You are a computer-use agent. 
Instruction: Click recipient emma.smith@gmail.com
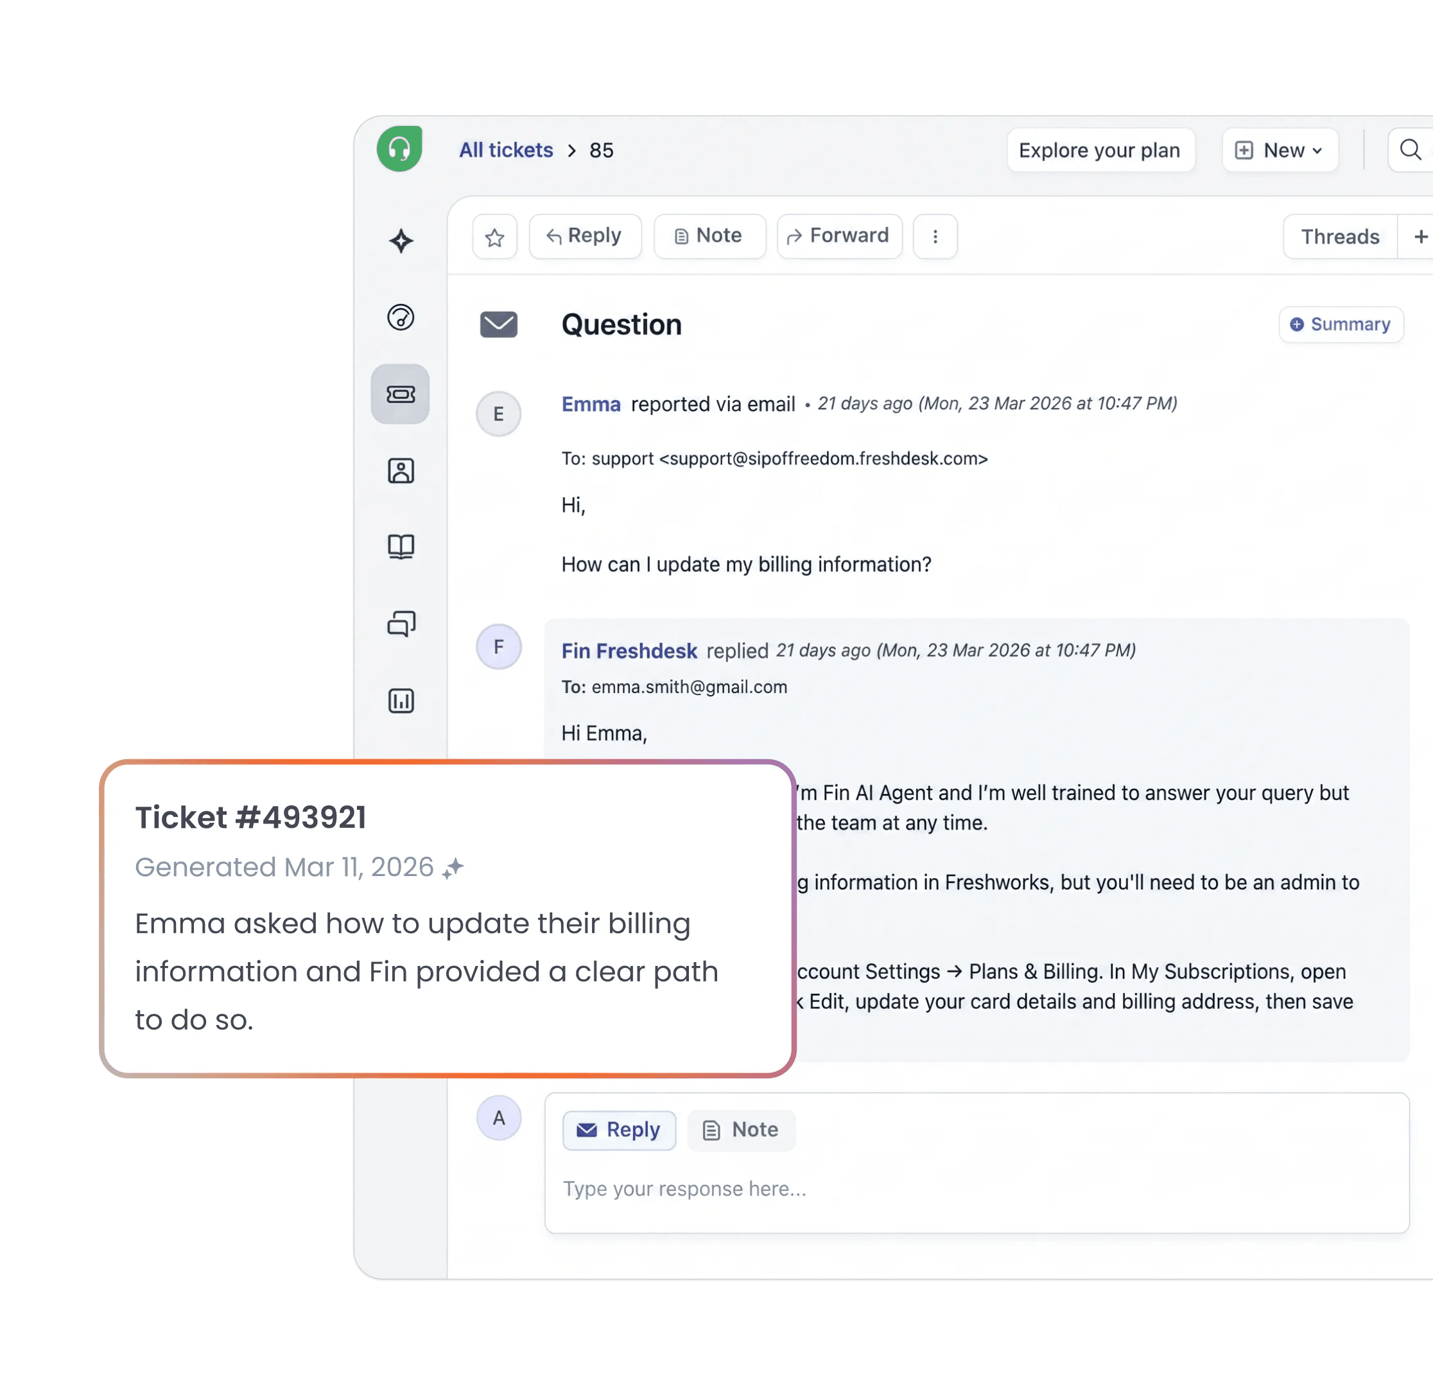click(x=689, y=687)
